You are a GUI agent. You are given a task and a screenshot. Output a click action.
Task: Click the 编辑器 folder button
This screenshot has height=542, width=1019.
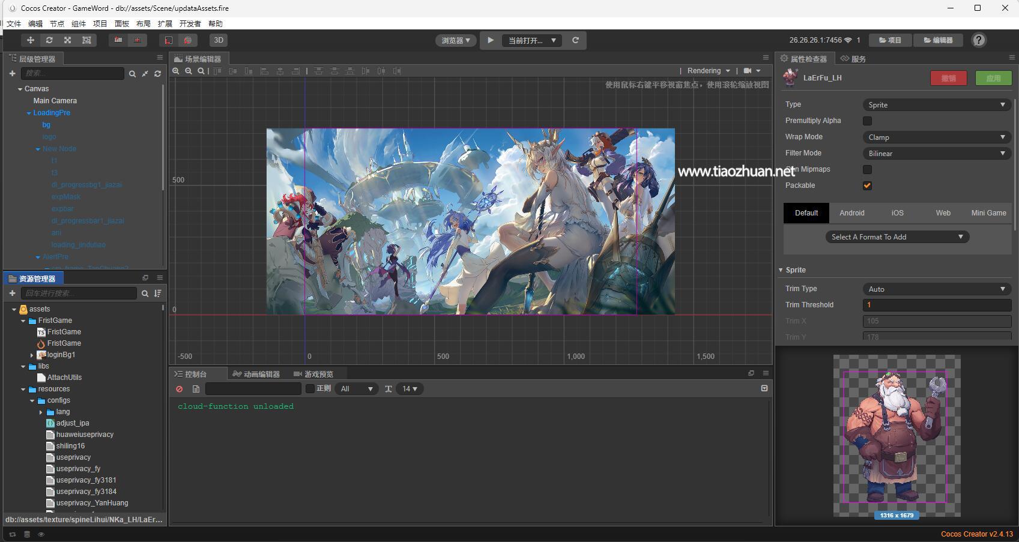click(939, 40)
